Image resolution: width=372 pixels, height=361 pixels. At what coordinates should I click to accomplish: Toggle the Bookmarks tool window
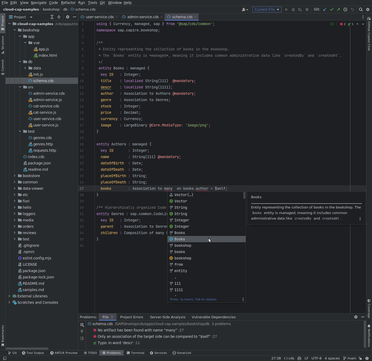coord(3,336)
